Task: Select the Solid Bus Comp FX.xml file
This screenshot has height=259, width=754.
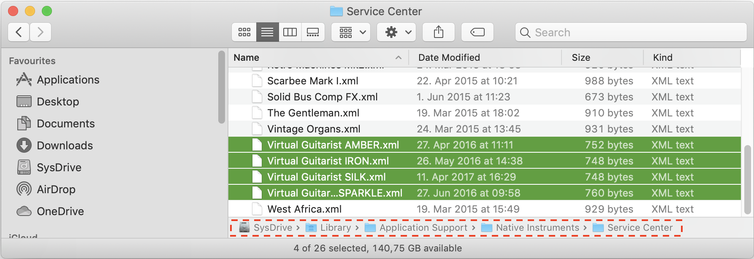Action: click(484, 97)
